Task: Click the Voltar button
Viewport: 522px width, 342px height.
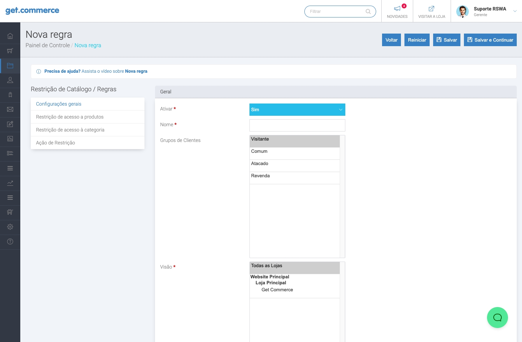Action: [391, 40]
